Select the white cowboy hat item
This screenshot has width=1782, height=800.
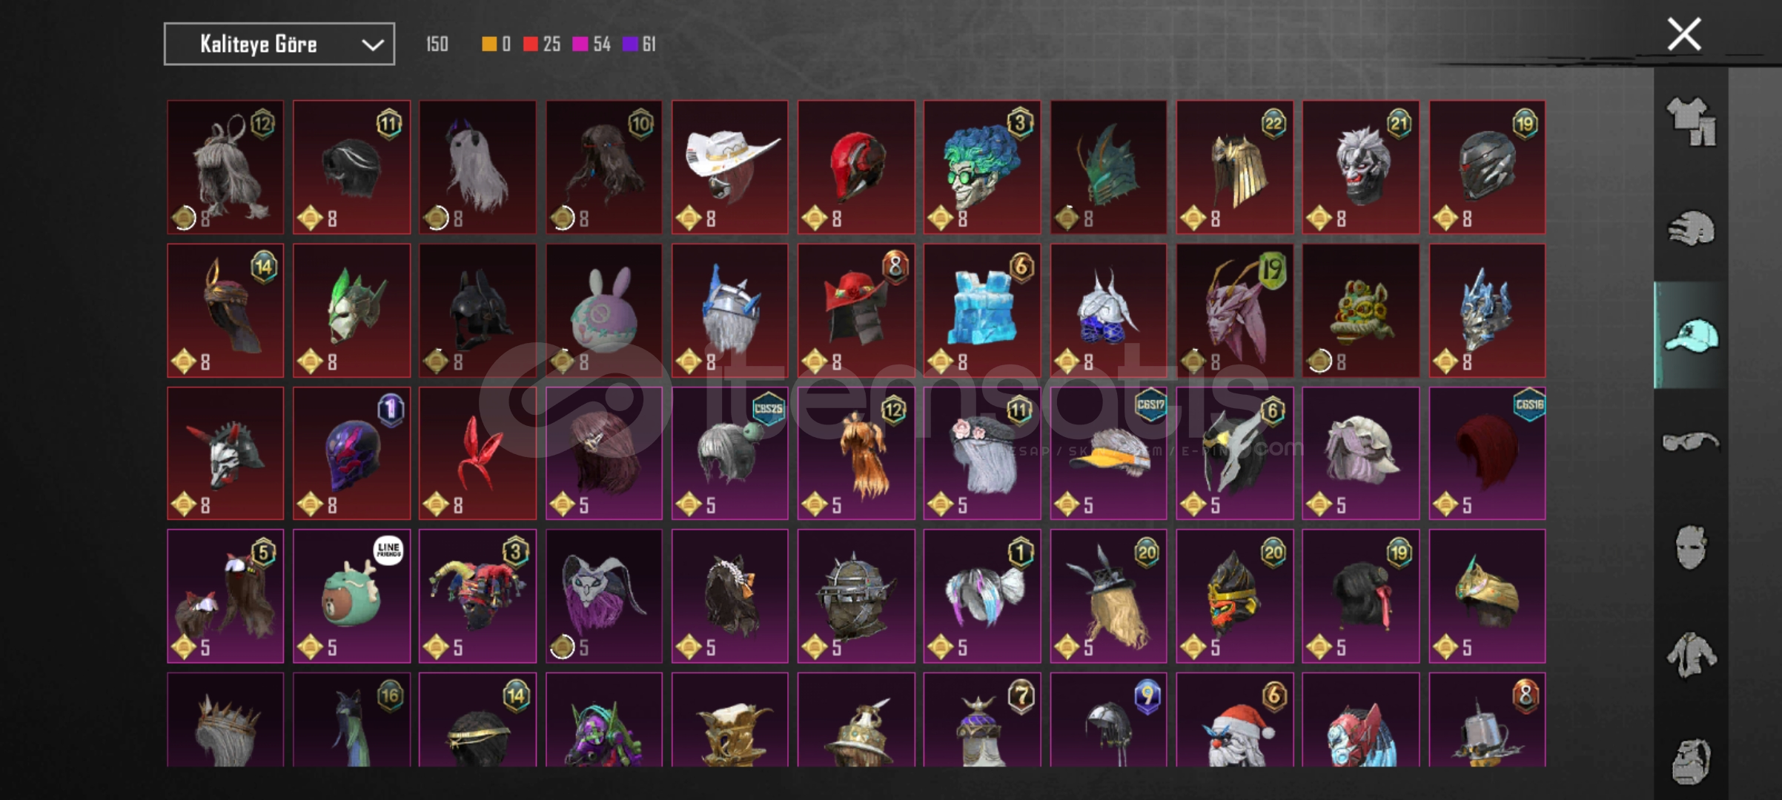click(730, 167)
